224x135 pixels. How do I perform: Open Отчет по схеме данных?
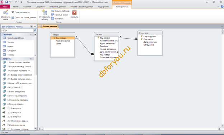point(24,18)
